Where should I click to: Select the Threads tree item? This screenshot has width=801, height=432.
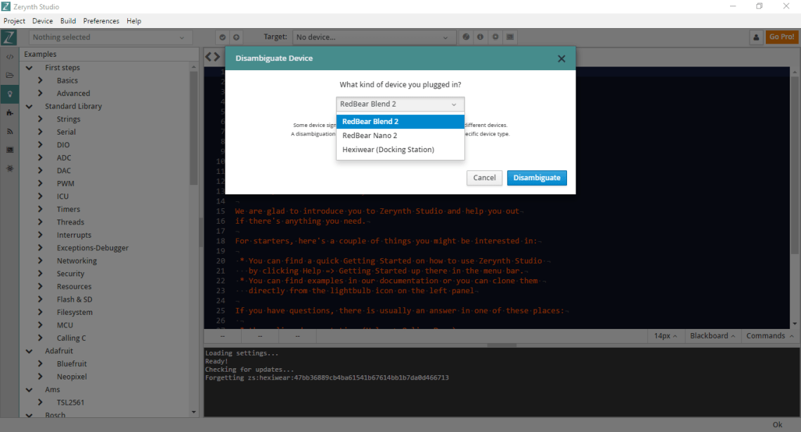point(70,222)
